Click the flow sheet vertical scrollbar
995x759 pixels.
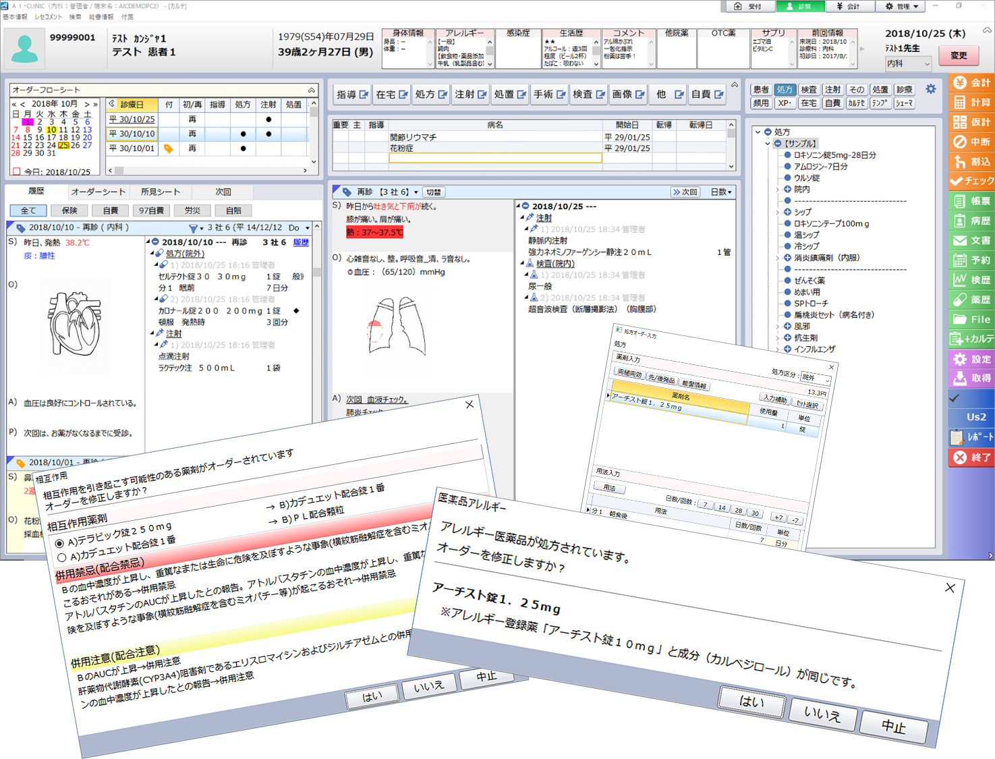point(314,132)
